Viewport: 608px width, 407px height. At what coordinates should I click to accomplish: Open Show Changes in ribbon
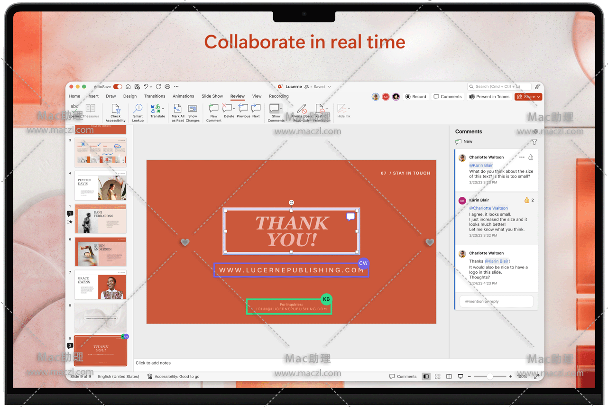pos(193,109)
